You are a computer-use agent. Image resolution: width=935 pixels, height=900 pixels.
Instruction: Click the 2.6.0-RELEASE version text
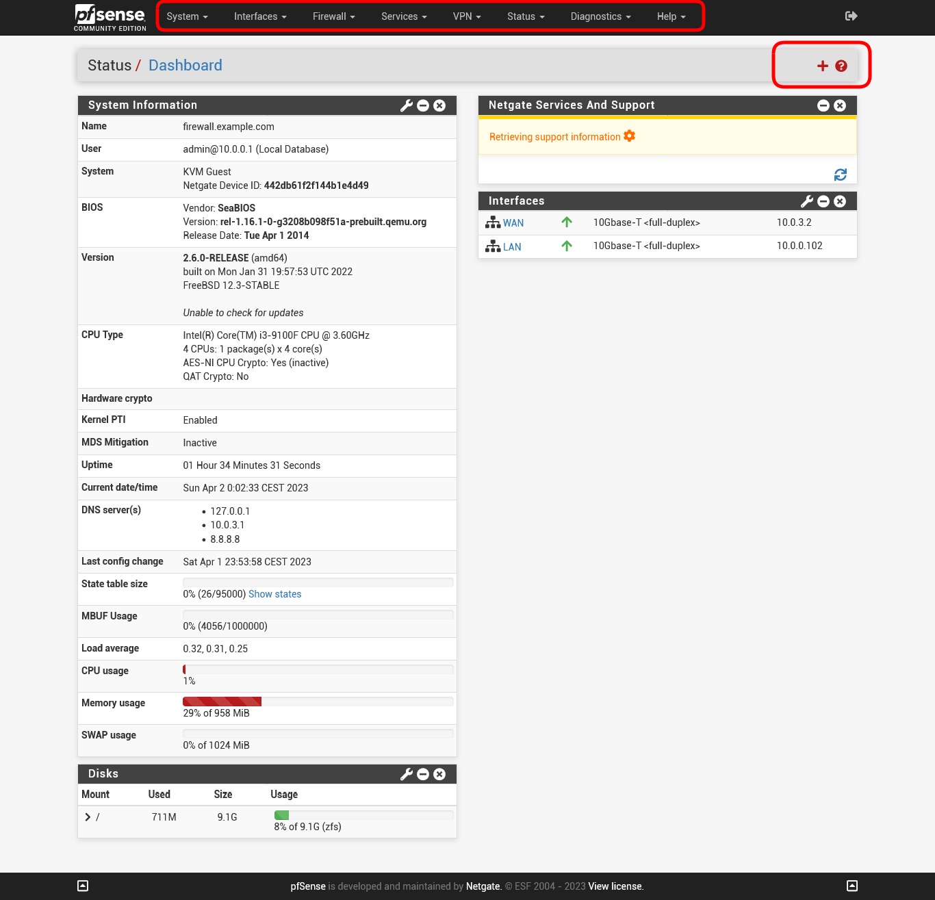pos(216,258)
